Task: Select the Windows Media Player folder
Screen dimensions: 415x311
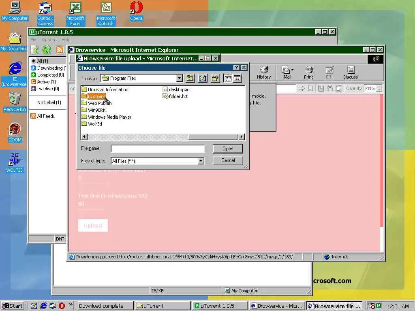Action: pos(107,117)
